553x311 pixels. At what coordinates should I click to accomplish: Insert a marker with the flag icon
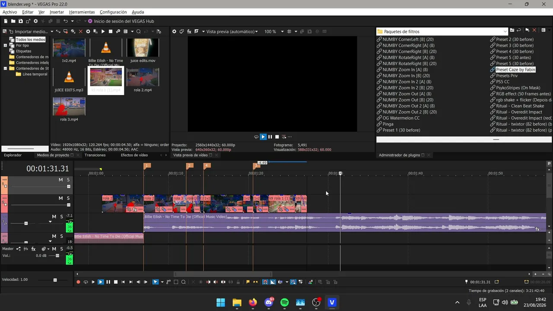pyautogui.click(x=248, y=282)
